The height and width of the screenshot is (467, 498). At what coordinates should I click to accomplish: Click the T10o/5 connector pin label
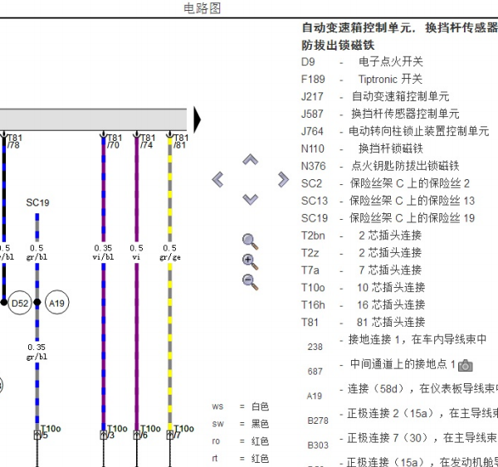[x=50, y=432]
